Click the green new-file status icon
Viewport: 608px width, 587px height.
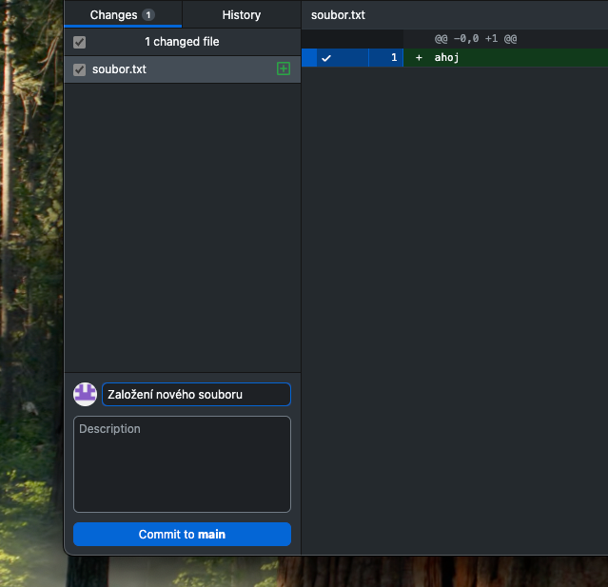coord(284,69)
